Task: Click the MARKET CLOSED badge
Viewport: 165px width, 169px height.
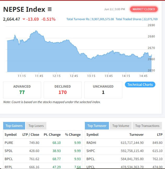Action: 144,9
